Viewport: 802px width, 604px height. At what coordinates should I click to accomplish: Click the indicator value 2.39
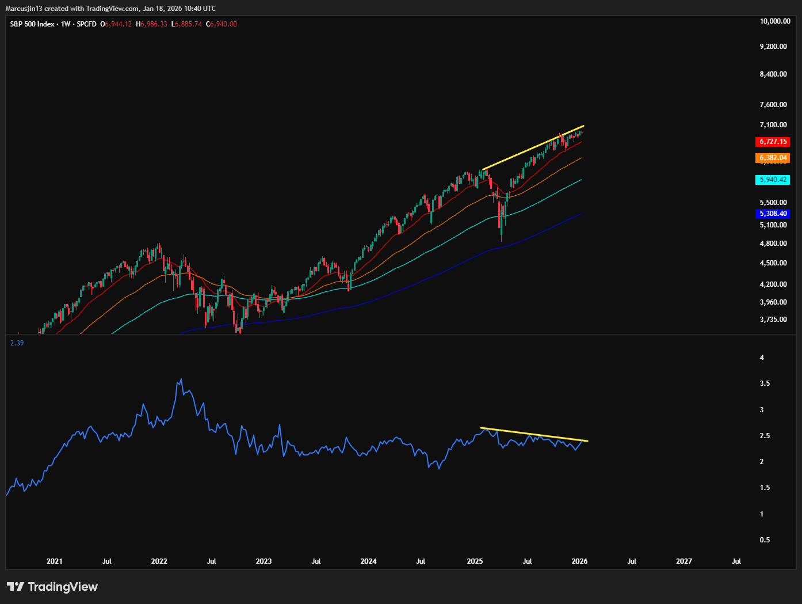tap(17, 343)
